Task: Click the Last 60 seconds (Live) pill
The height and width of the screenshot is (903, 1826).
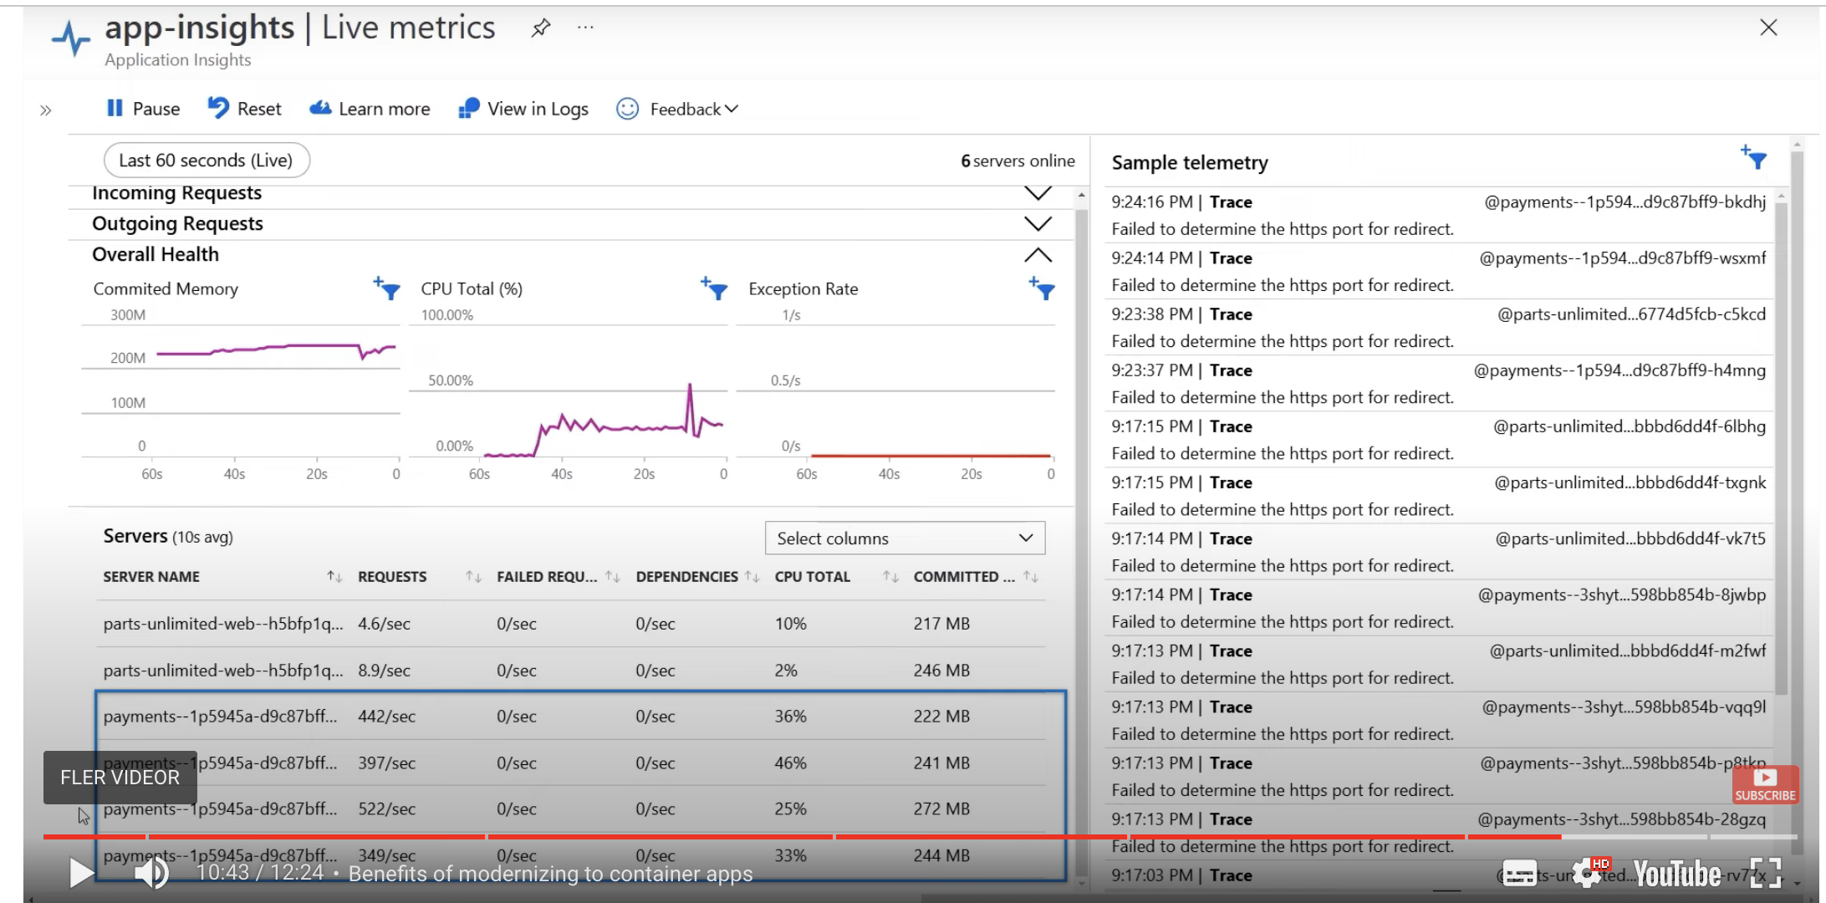Action: pyautogui.click(x=206, y=160)
